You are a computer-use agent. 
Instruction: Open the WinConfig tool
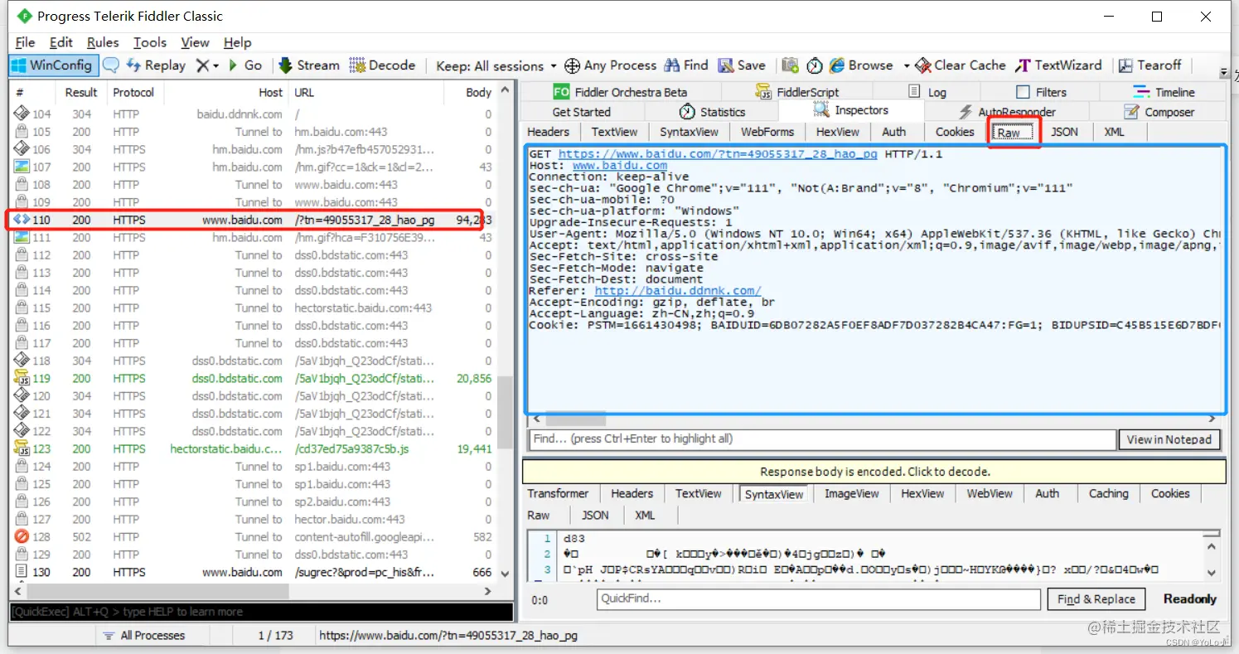point(54,65)
